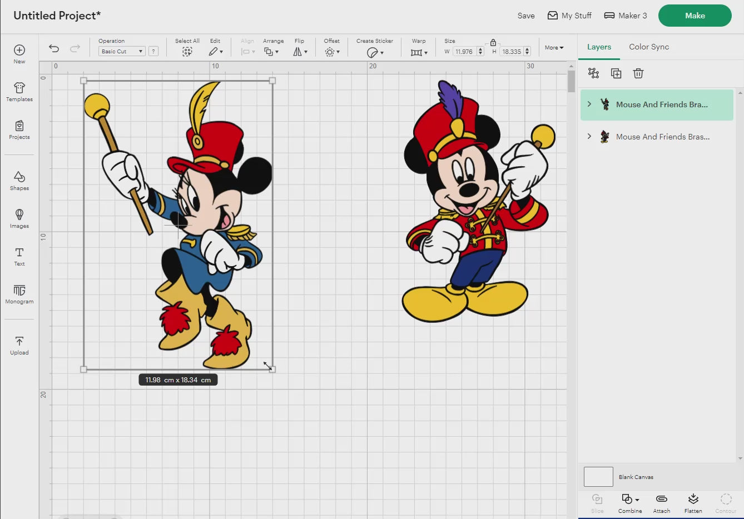This screenshot has width=744, height=519.
Task: Open the Operation Basic Cut dropdown
Action: click(122, 51)
